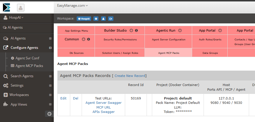This screenshot has height=122, width=255.
Task: Open App Settings Menu cell
Action: [x=76, y=31]
